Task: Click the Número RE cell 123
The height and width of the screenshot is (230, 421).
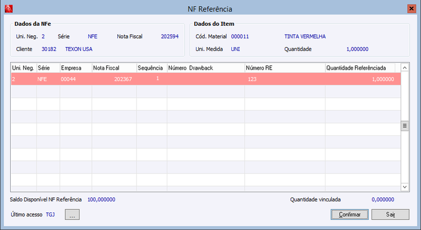Action: point(285,79)
